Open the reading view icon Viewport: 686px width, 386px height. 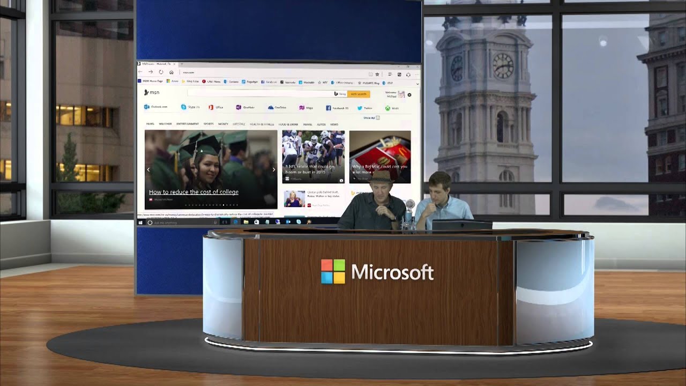370,74
